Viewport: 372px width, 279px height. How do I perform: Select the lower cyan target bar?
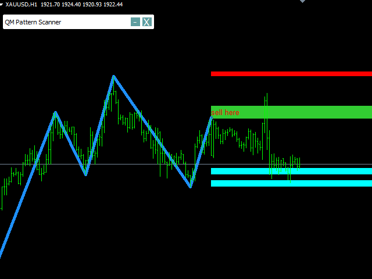point(291,184)
